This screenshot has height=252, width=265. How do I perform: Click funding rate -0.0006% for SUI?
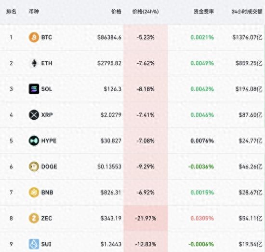(x=201, y=244)
